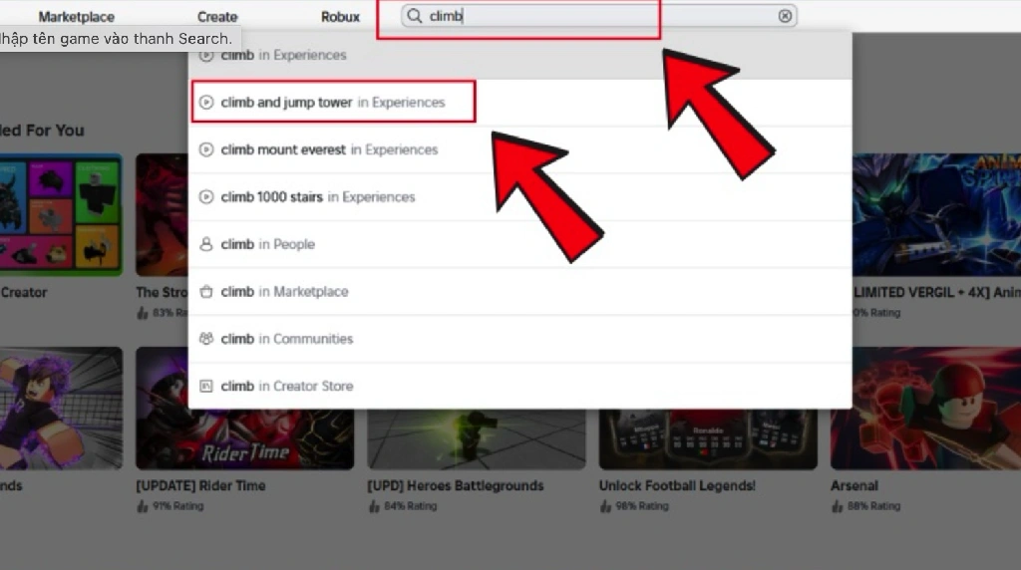1021x570 pixels.
Task: Open the 'Arsenal' title link
Action: click(x=854, y=485)
